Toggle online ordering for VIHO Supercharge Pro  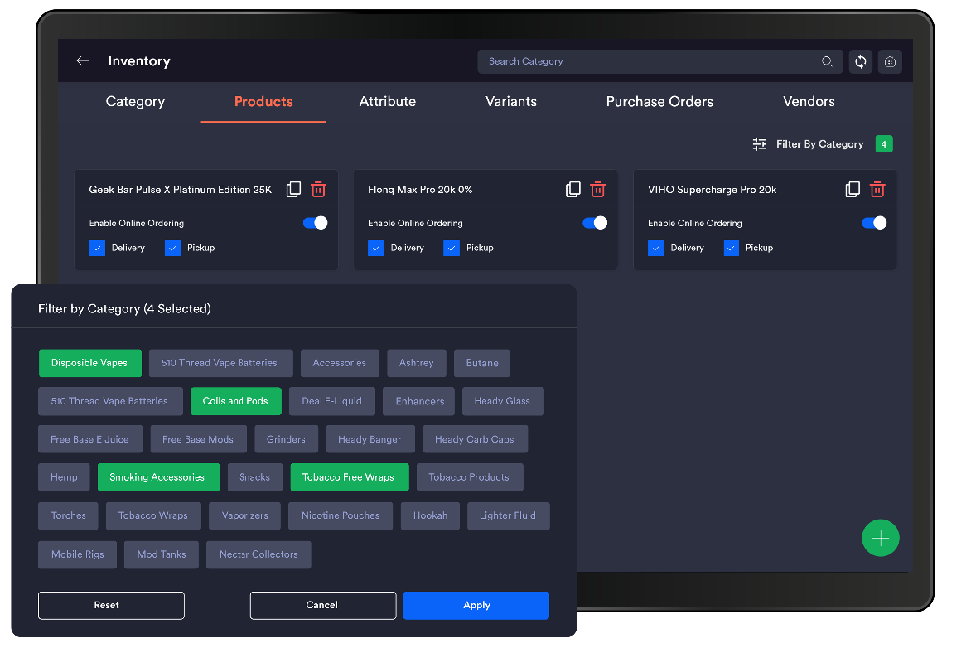[x=874, y=223]
